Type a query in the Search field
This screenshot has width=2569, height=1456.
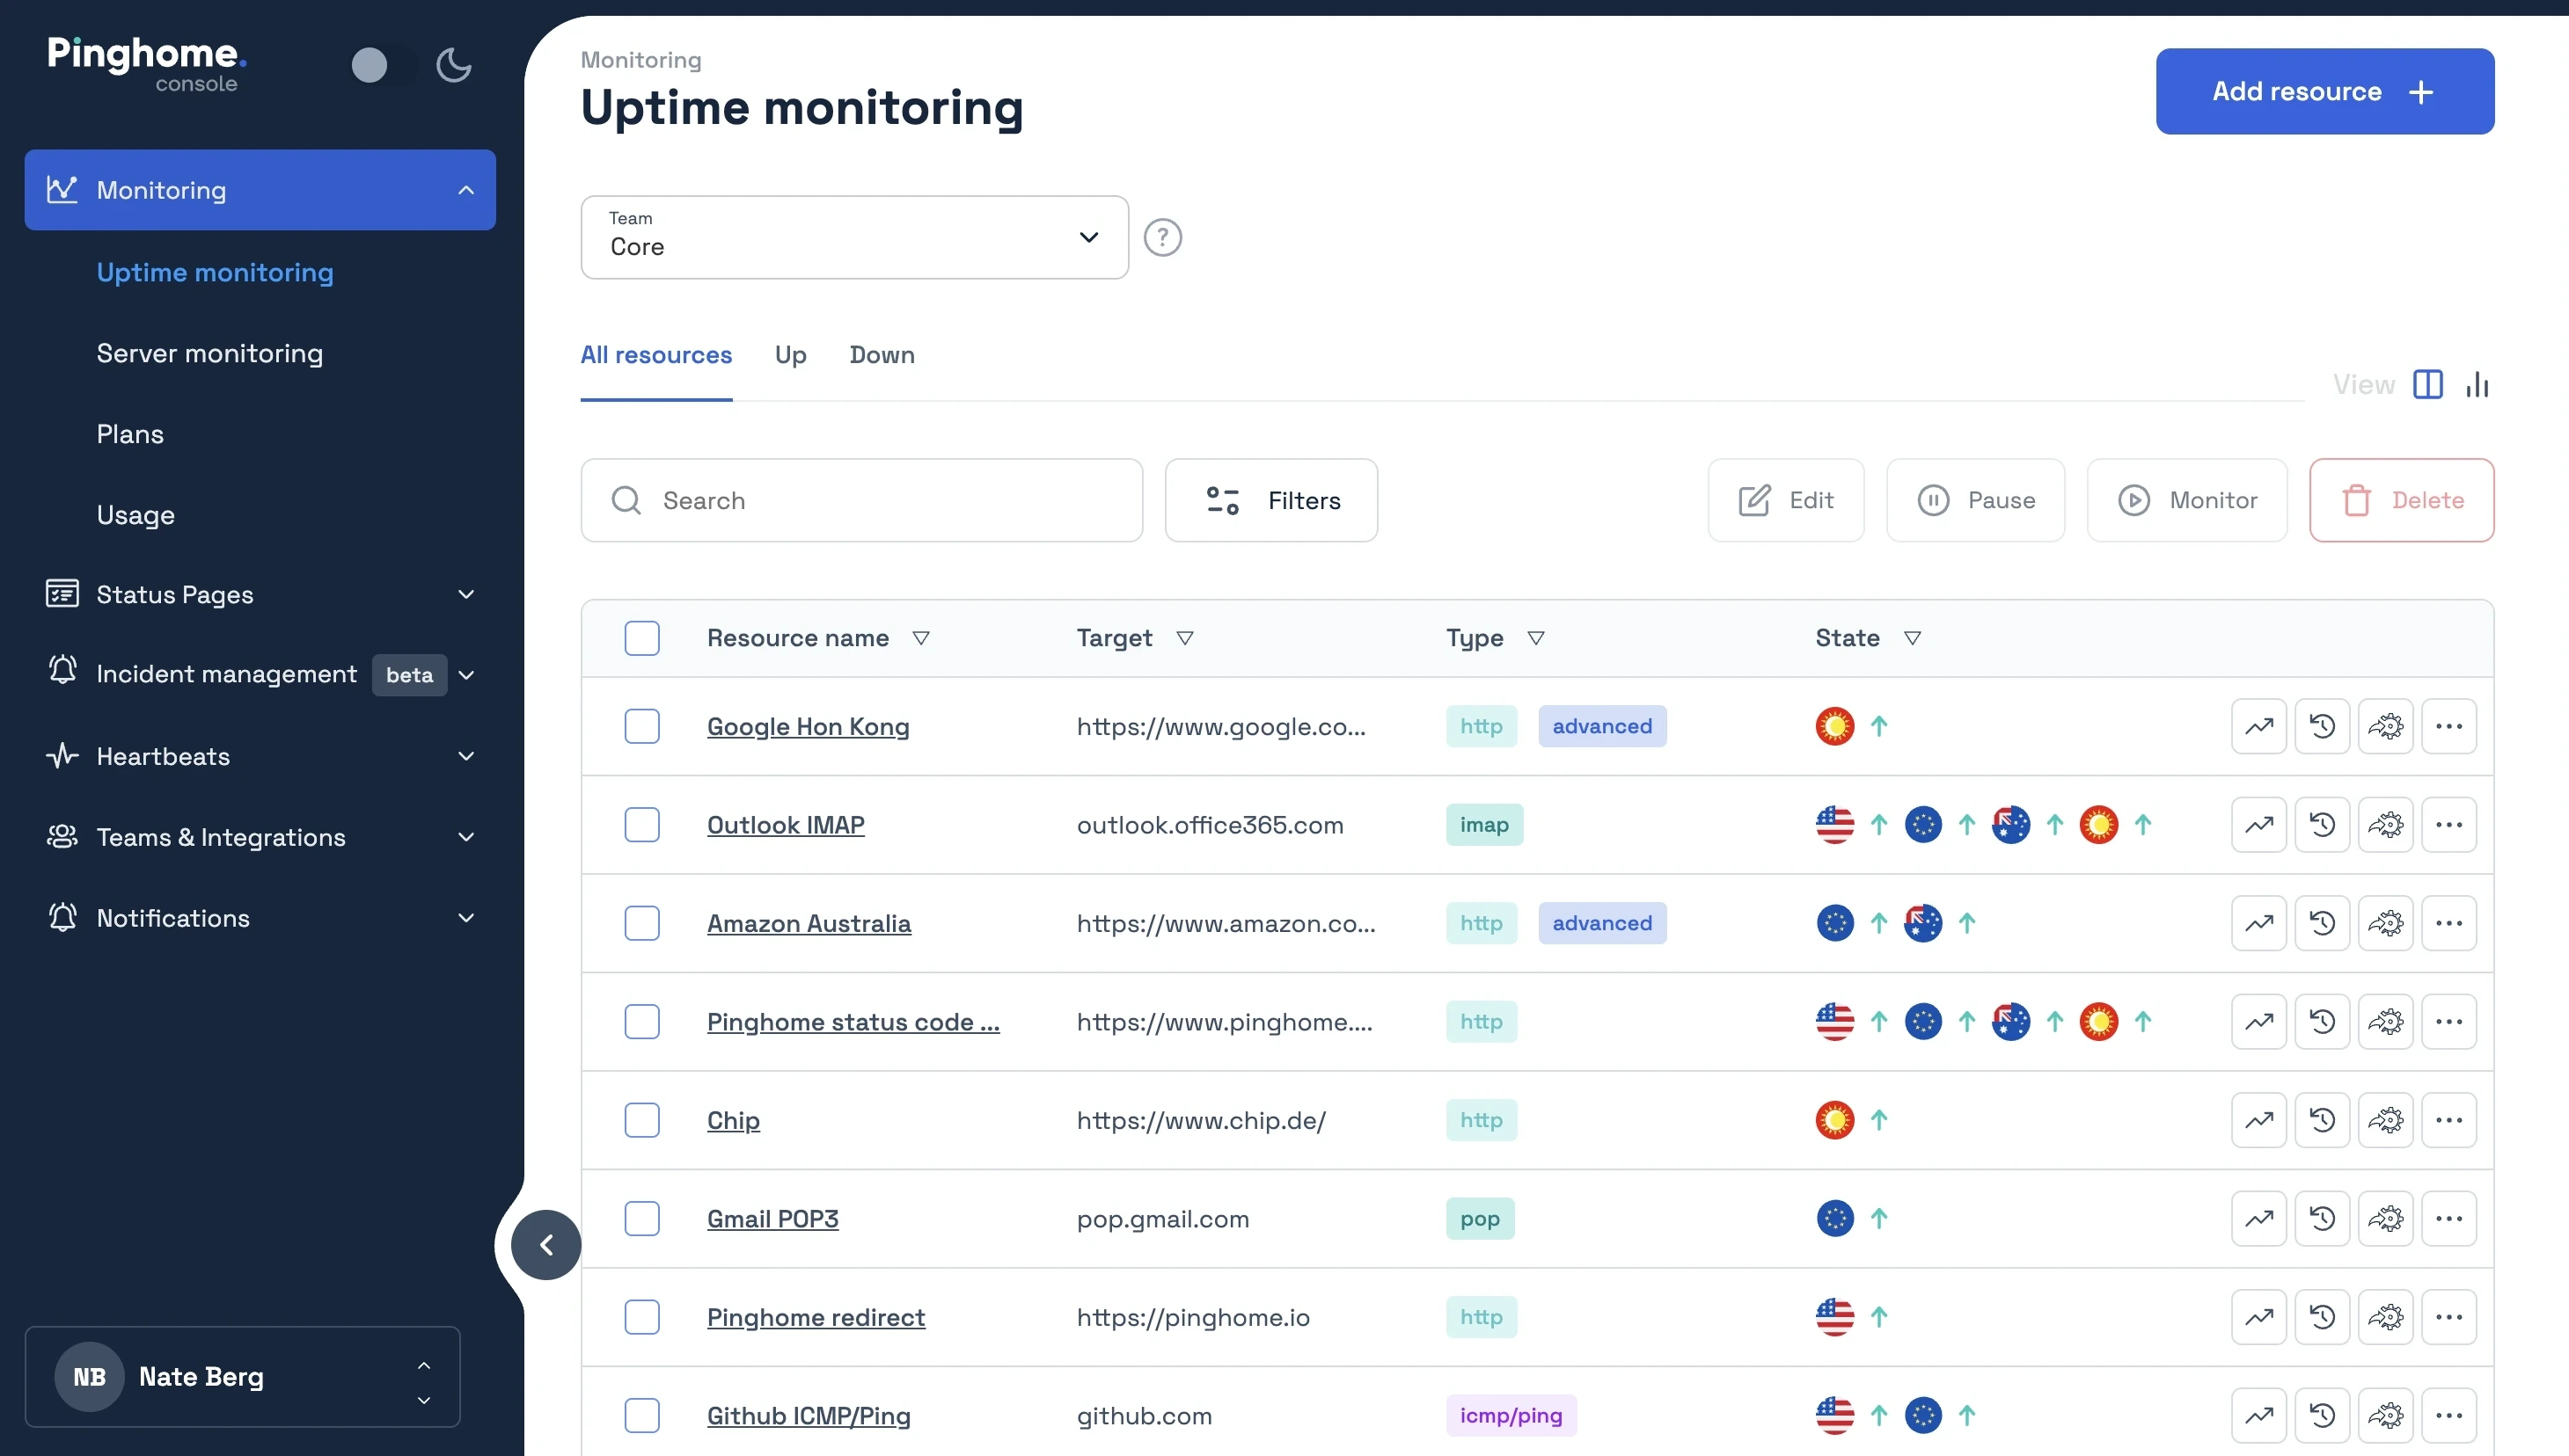tap(862, 500)
